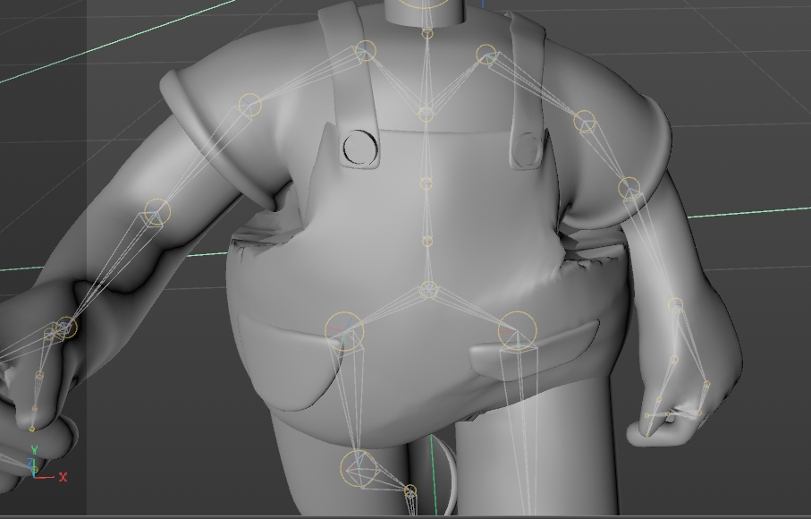Select the clavicle joint beside the right suspender strap
This screenshot has height=519, width=811.
[486, 54]
